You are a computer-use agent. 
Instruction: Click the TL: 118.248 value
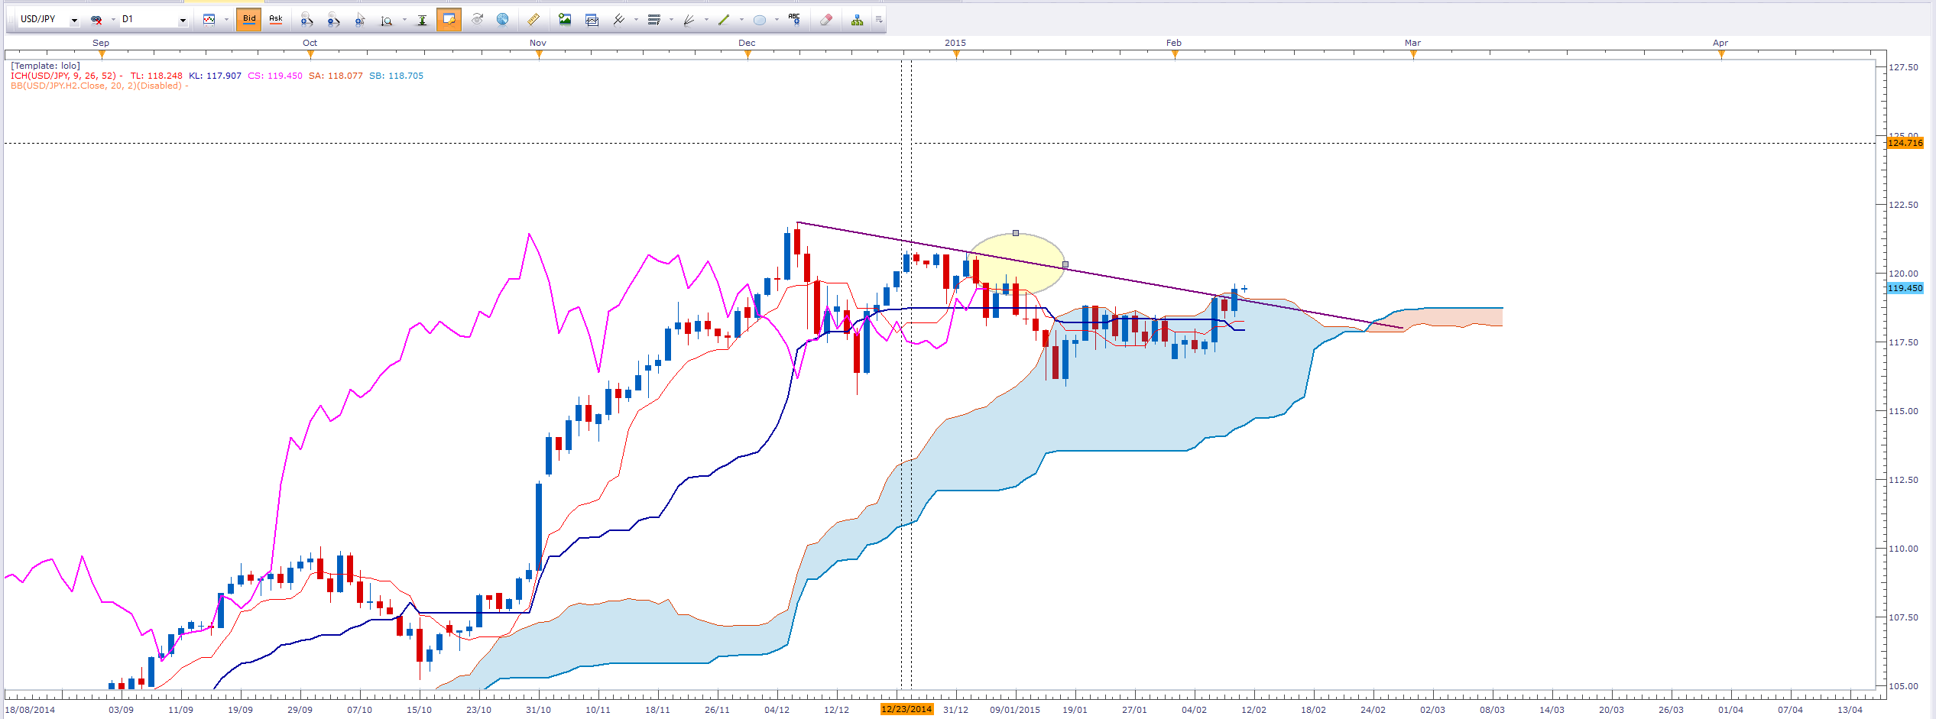click(157, 76)
